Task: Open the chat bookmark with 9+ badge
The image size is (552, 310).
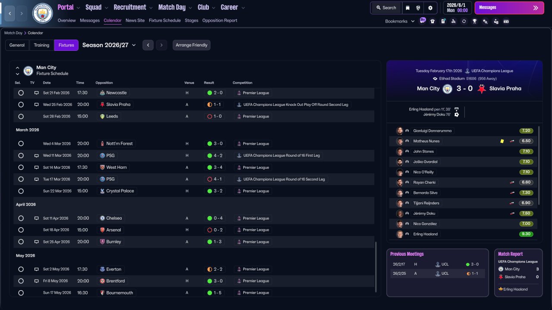Action: click(422, 21)
